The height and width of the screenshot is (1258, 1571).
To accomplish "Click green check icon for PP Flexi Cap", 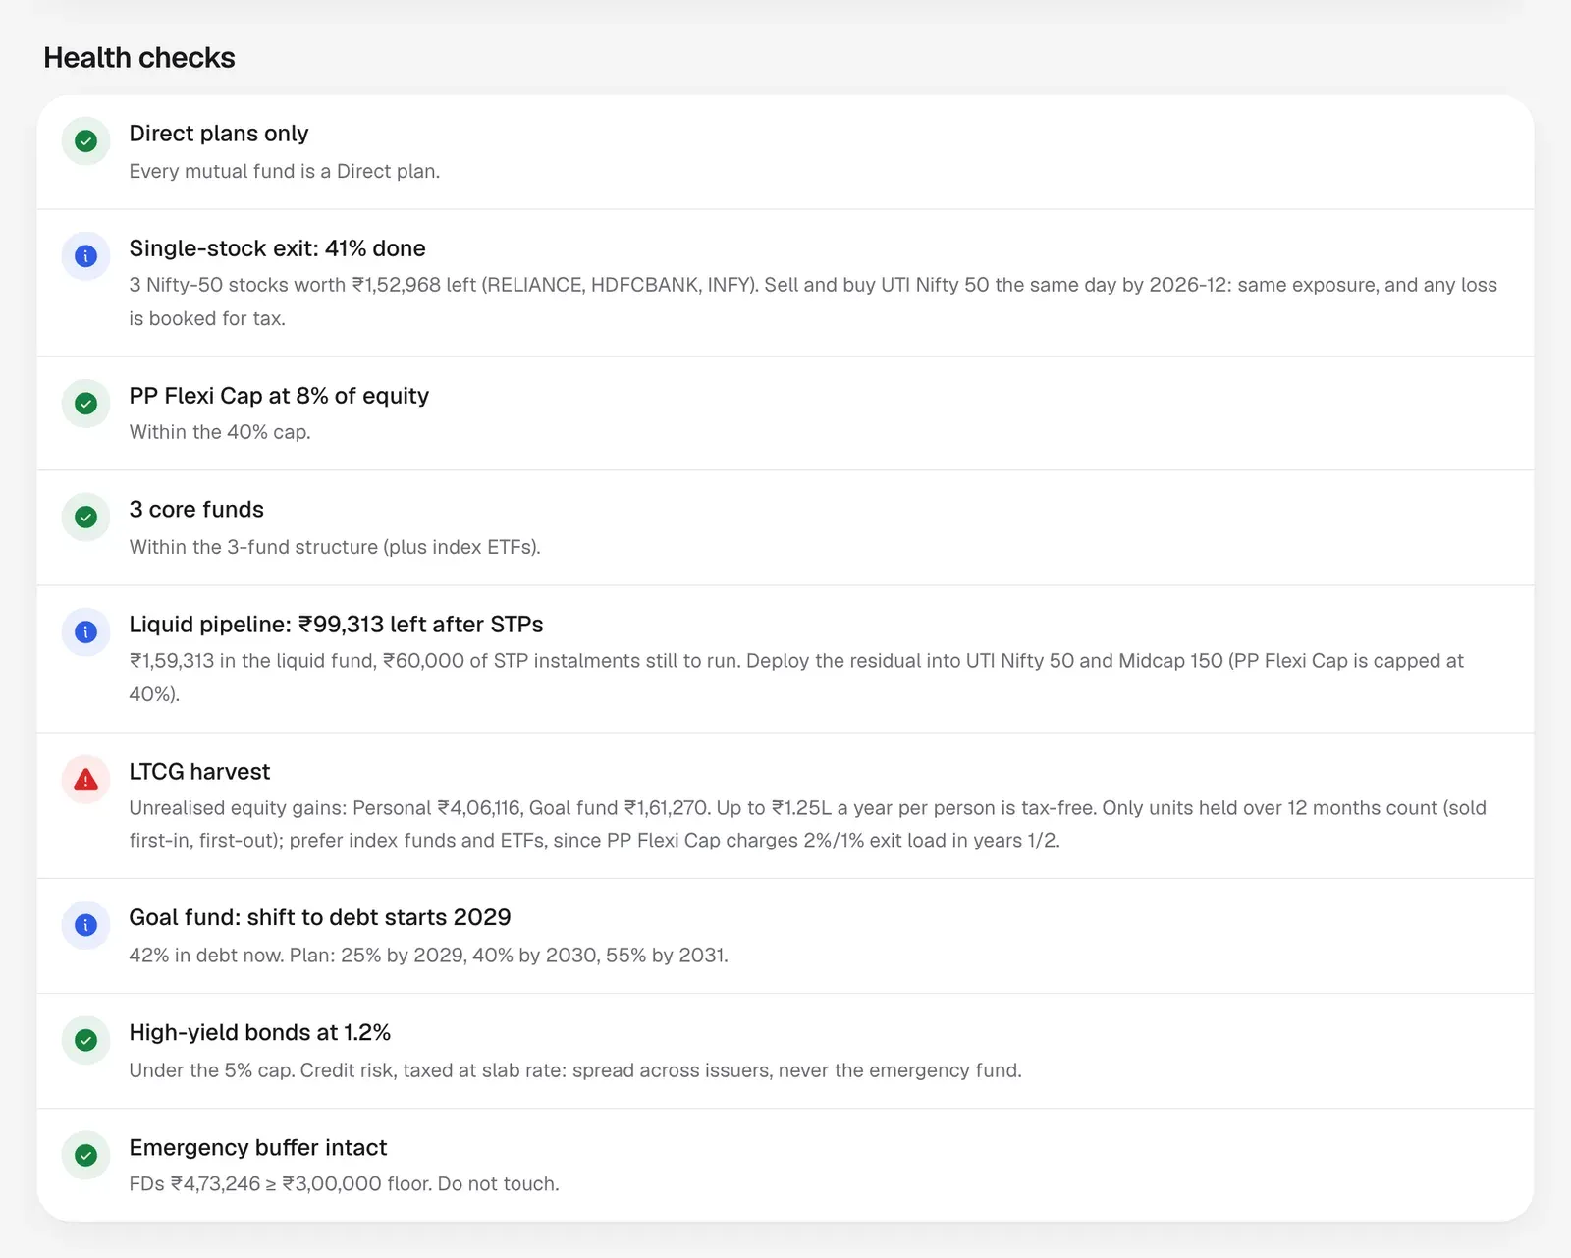I will click(x=85, y=404).
